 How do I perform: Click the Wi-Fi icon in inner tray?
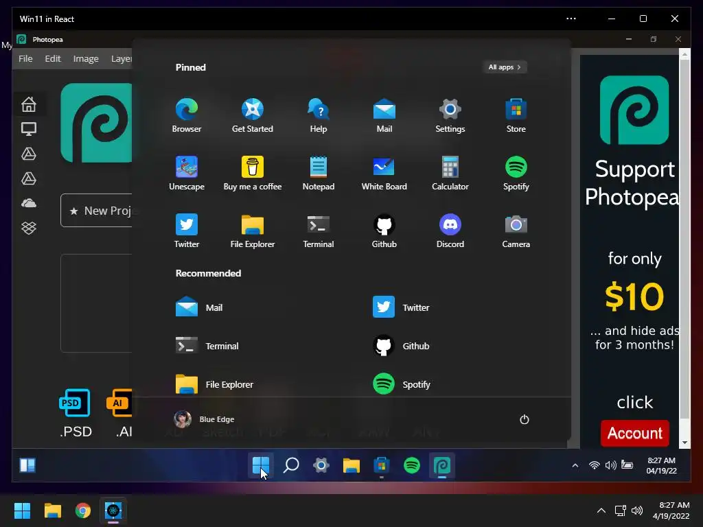coord(595,465)
